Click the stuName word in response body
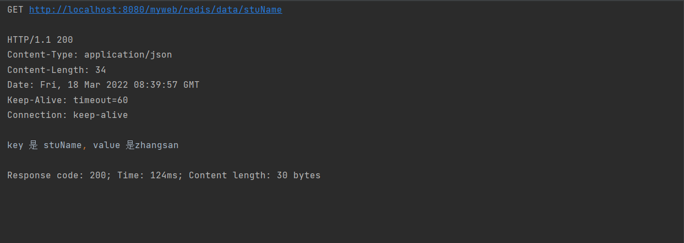 63,145
